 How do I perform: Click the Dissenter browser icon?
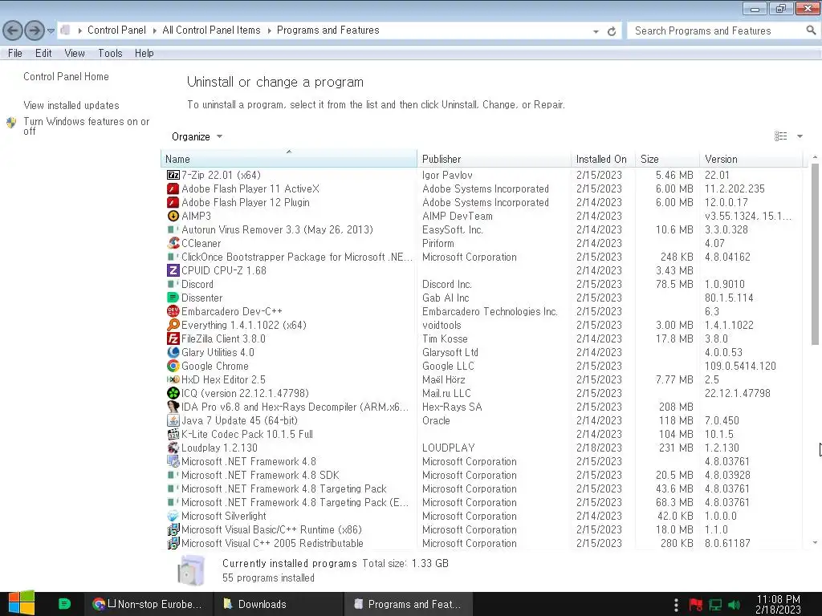coord(173,298)
